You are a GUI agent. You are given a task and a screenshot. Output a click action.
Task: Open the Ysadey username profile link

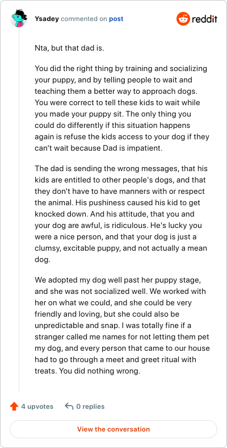pyautogui.click(x=47, y=19)
